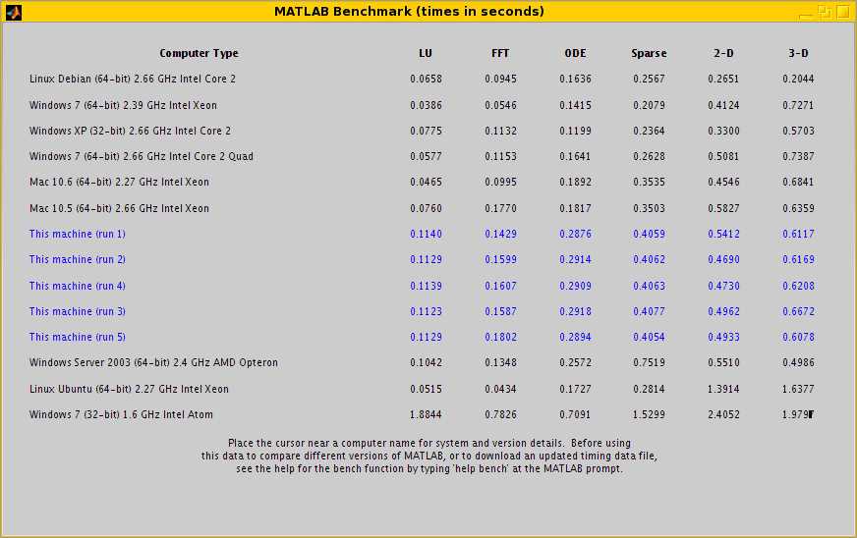Click FFT value 0.1599 for run 2
The image size is (857, 538).
(500, 259)
